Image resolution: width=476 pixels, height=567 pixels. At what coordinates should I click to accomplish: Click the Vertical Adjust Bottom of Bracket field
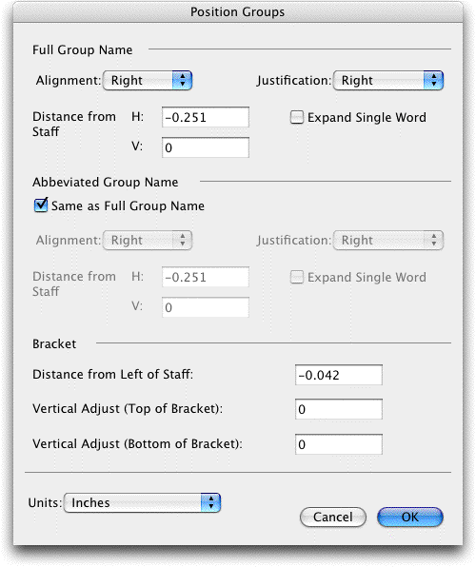pos(339,444)
